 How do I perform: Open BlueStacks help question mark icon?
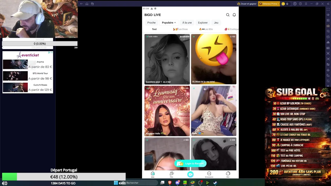[x=300, y=4]
